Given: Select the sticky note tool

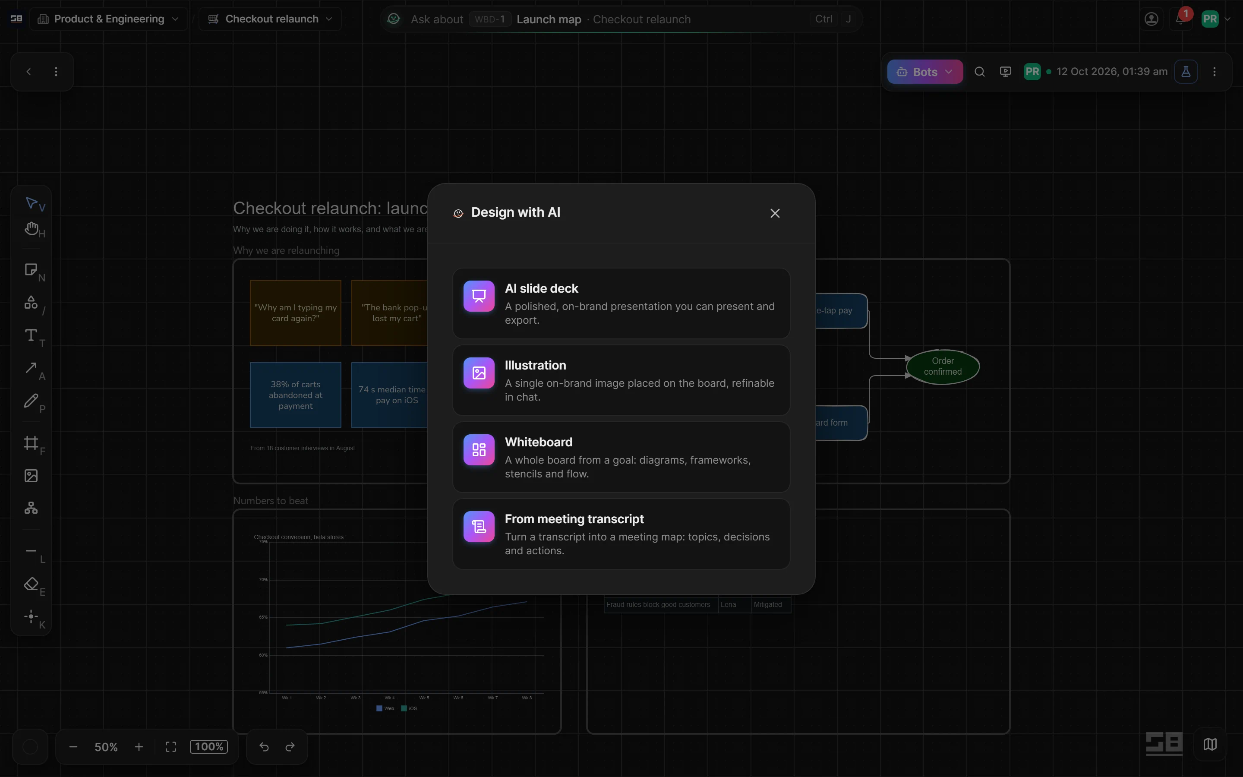Looking at the screenshot, I should (32, 270).
